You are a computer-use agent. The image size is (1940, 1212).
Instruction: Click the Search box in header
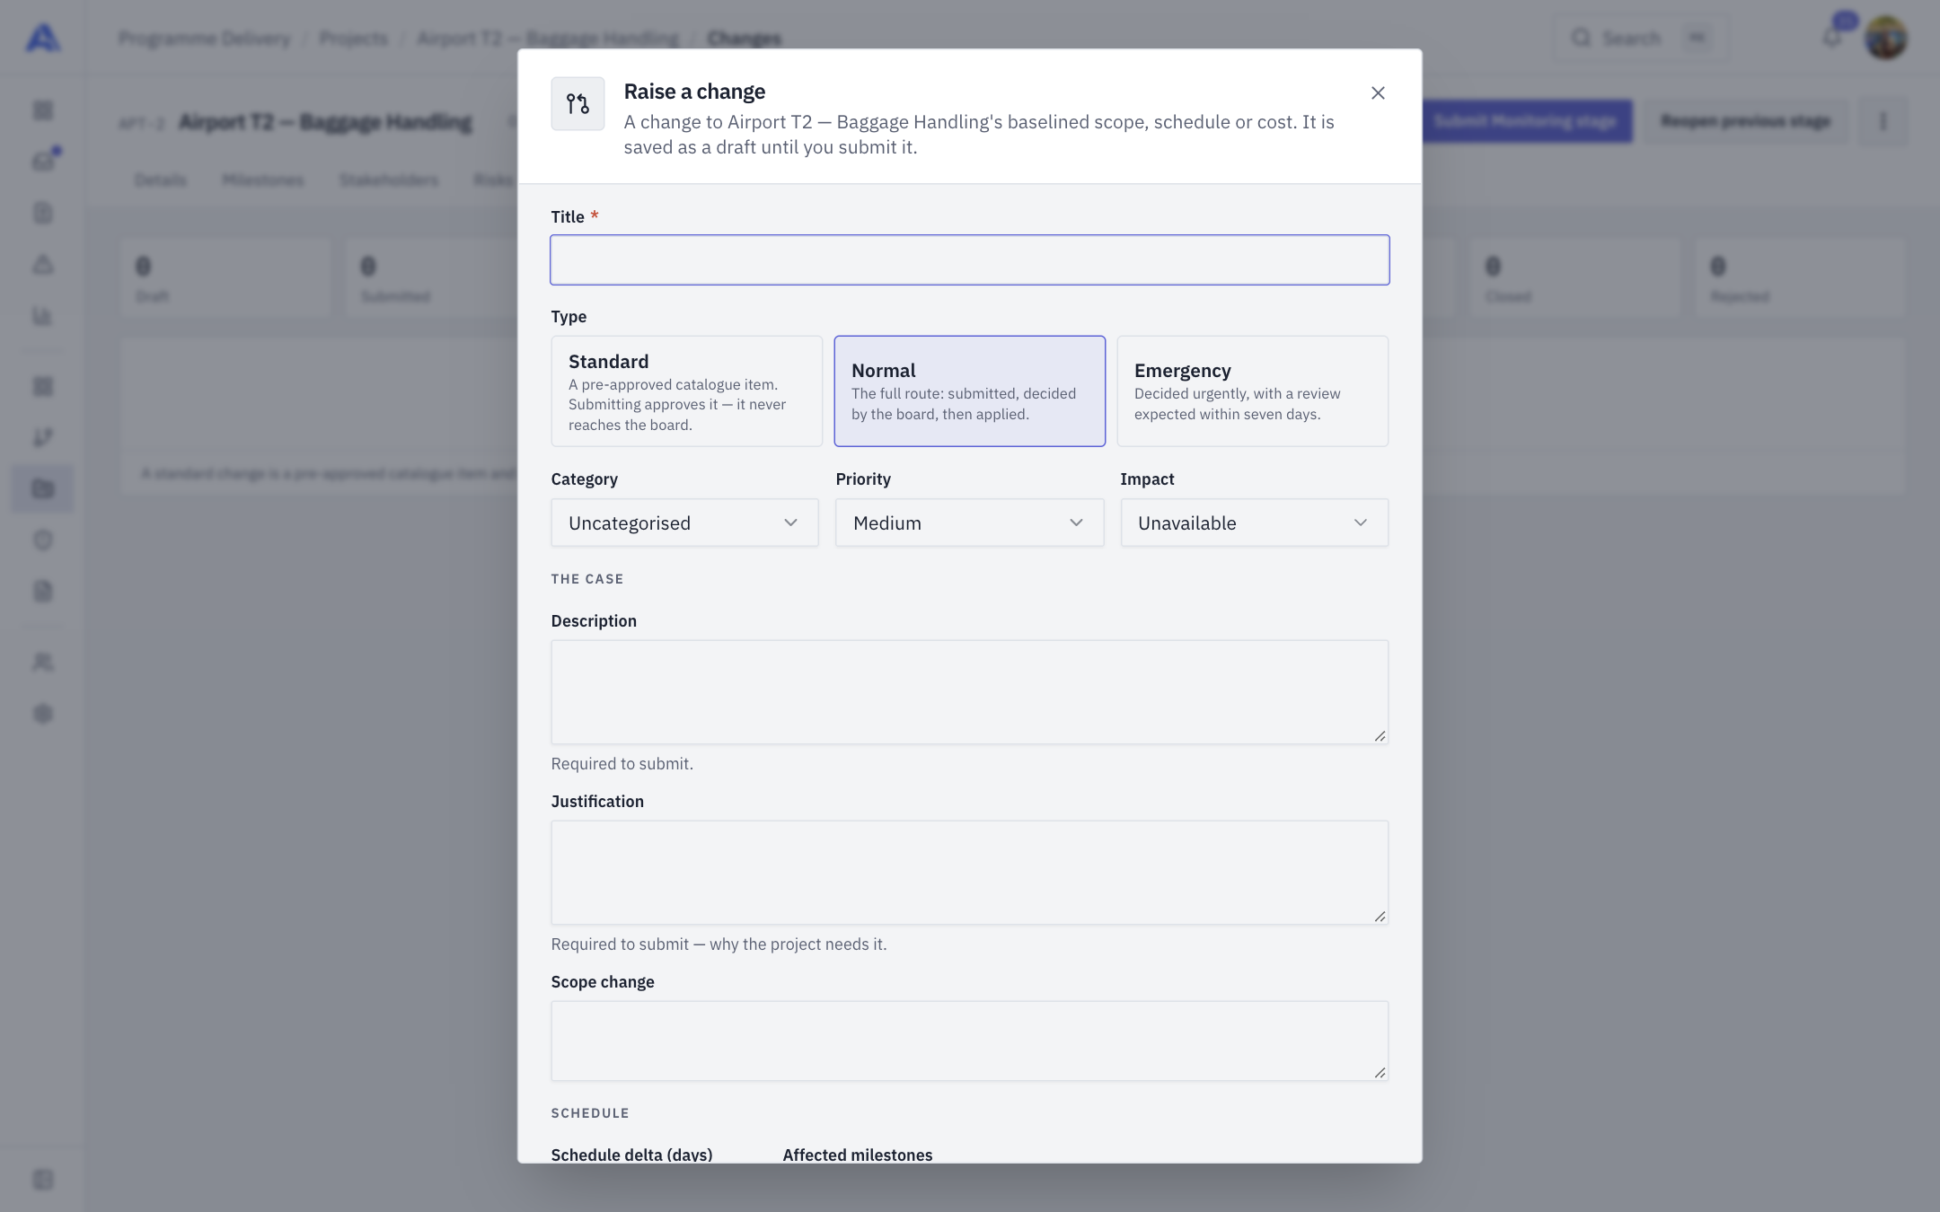pyautogui.click(x=1640, y=38)
